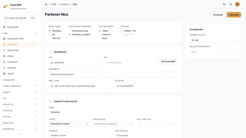
Task: Click the CUI input field
Action: point(76,63)
